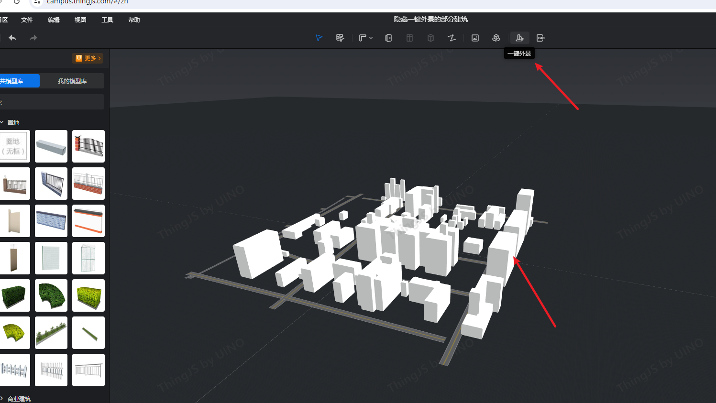Screen dimensions: 716x403
Task: Select the 园地(无框) model thumbnail
Action: tap(14, 146)
